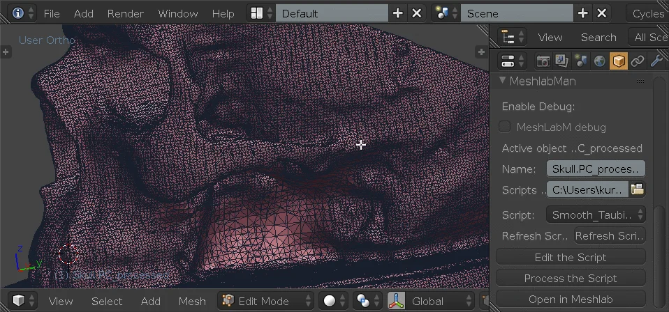The image size is (669, 312).
Task: Switch to World properties tab
Action: click(x=599, y=61)
